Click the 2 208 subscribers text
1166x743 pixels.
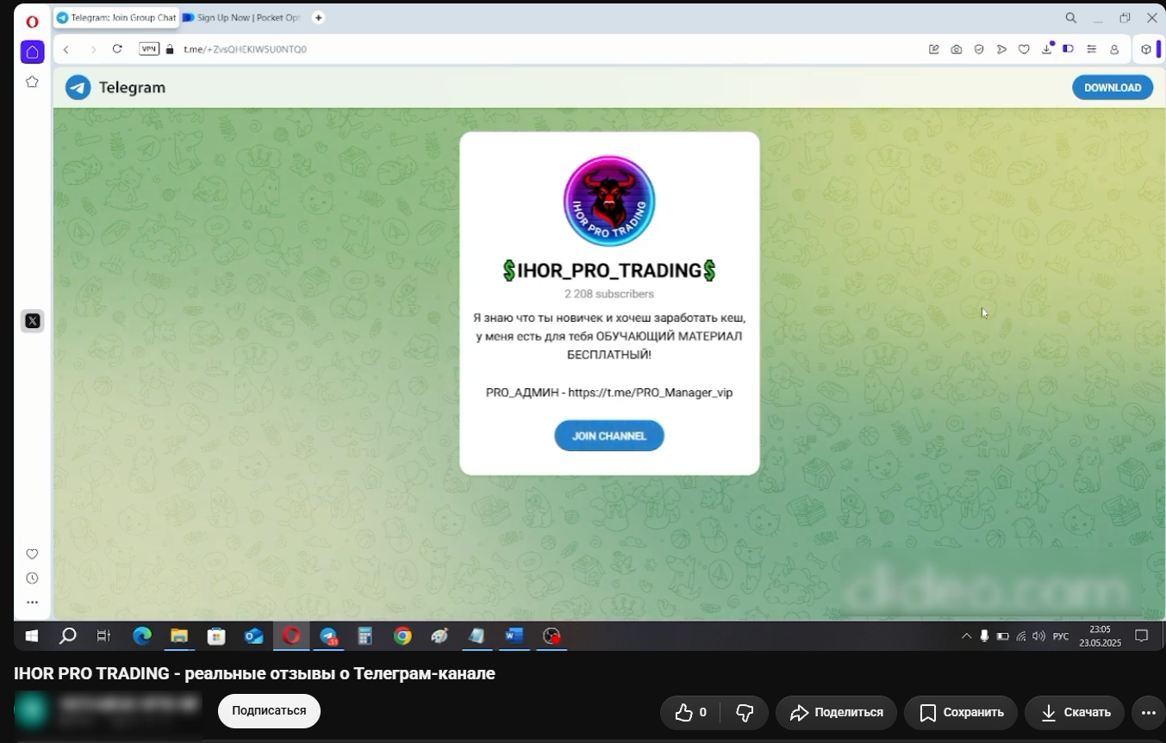(609, 294)
